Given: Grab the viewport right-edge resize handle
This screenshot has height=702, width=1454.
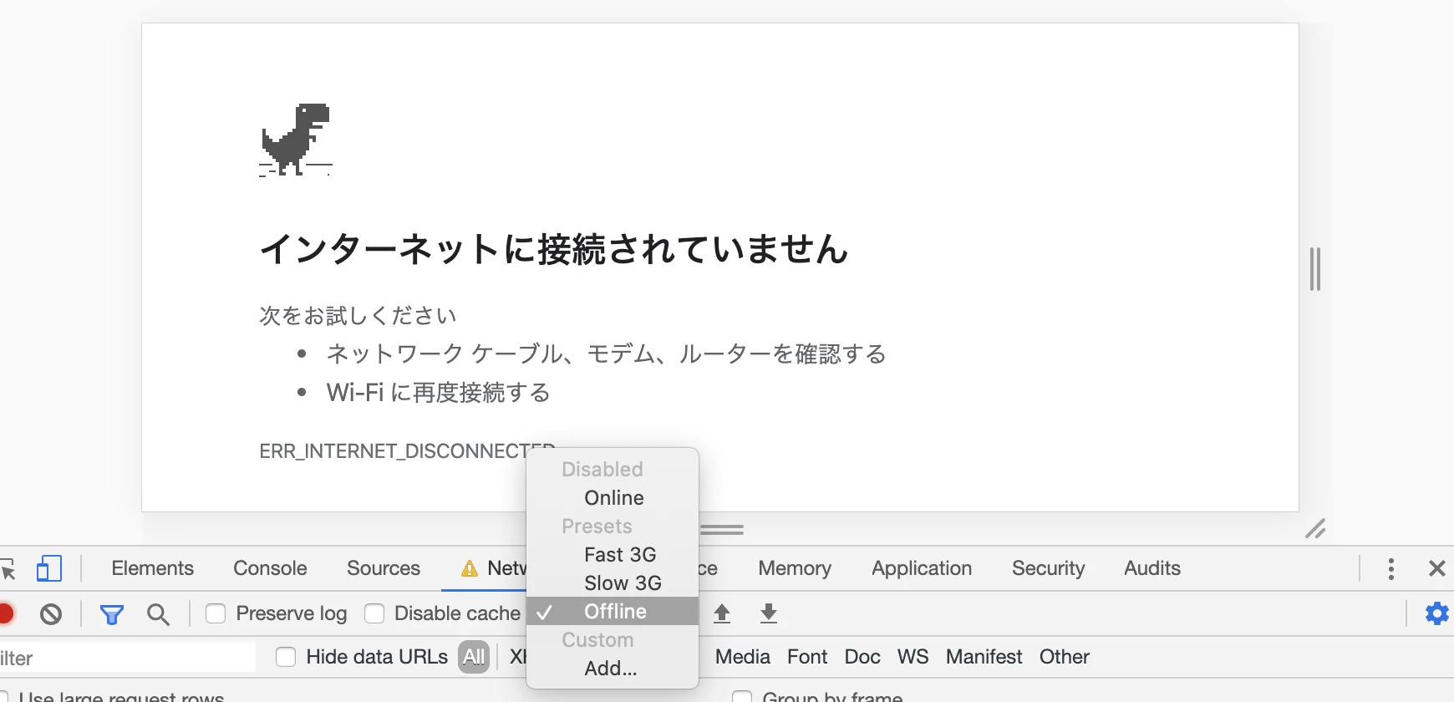Looking at the screenshot, I should point(1315,269).
